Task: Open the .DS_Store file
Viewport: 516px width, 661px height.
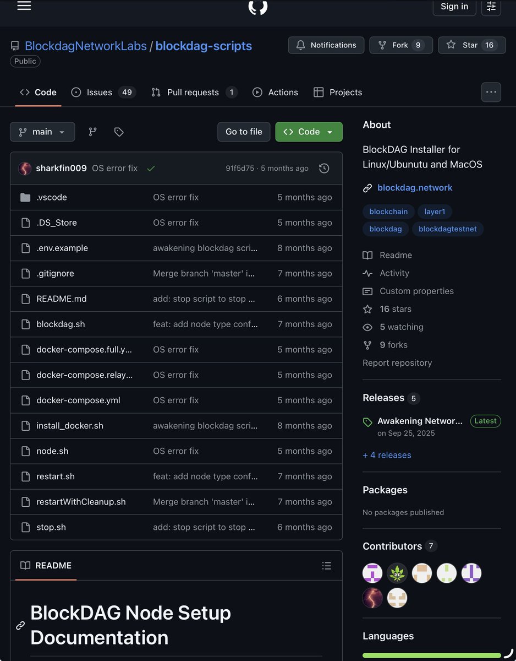Action: (57, 223)
